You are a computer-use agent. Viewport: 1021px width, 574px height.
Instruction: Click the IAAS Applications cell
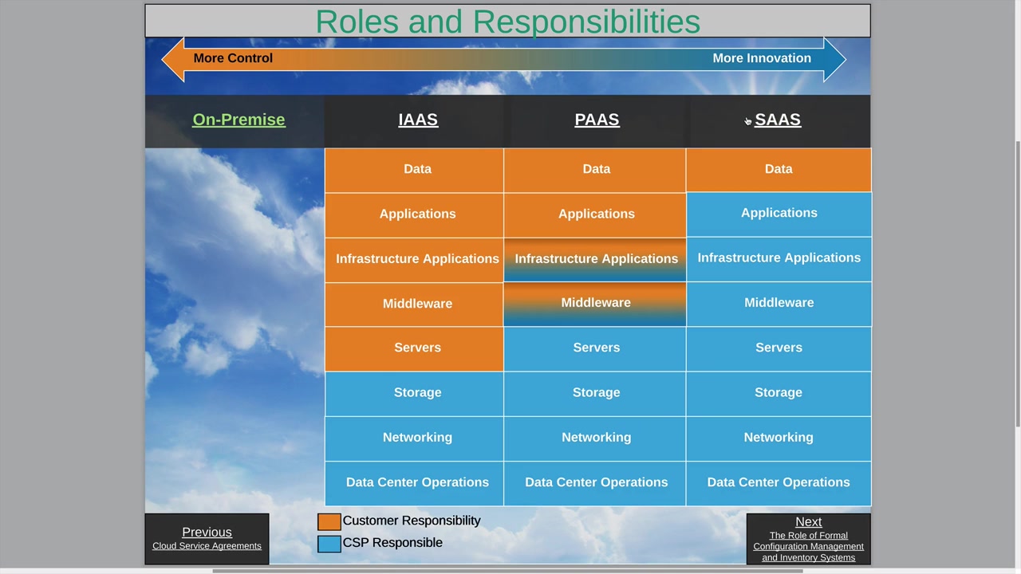click(414, 214)
